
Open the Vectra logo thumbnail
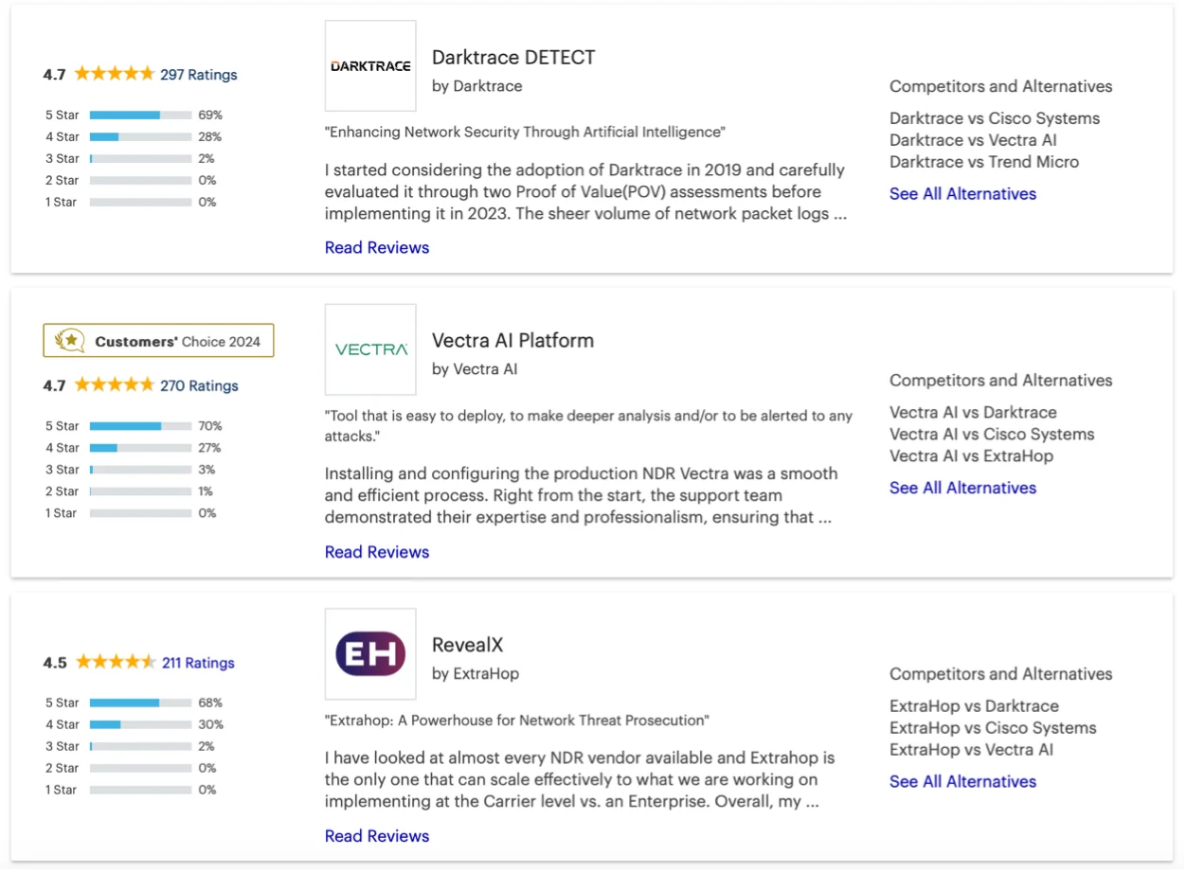click(370, 349)
